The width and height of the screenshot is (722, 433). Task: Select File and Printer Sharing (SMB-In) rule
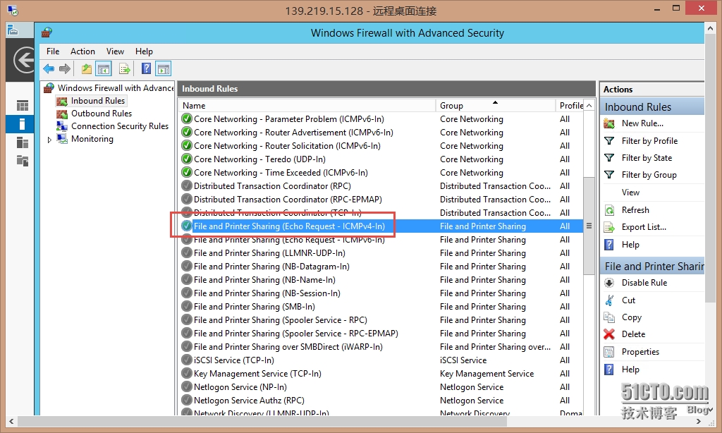[x=254, y=306]
